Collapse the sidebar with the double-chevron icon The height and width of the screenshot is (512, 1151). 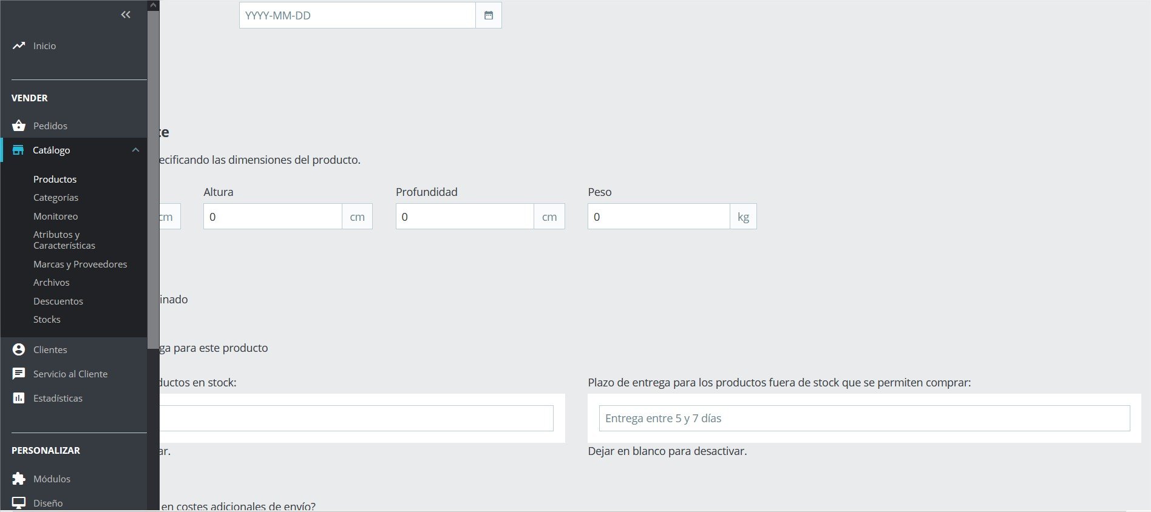click(126, 15)
